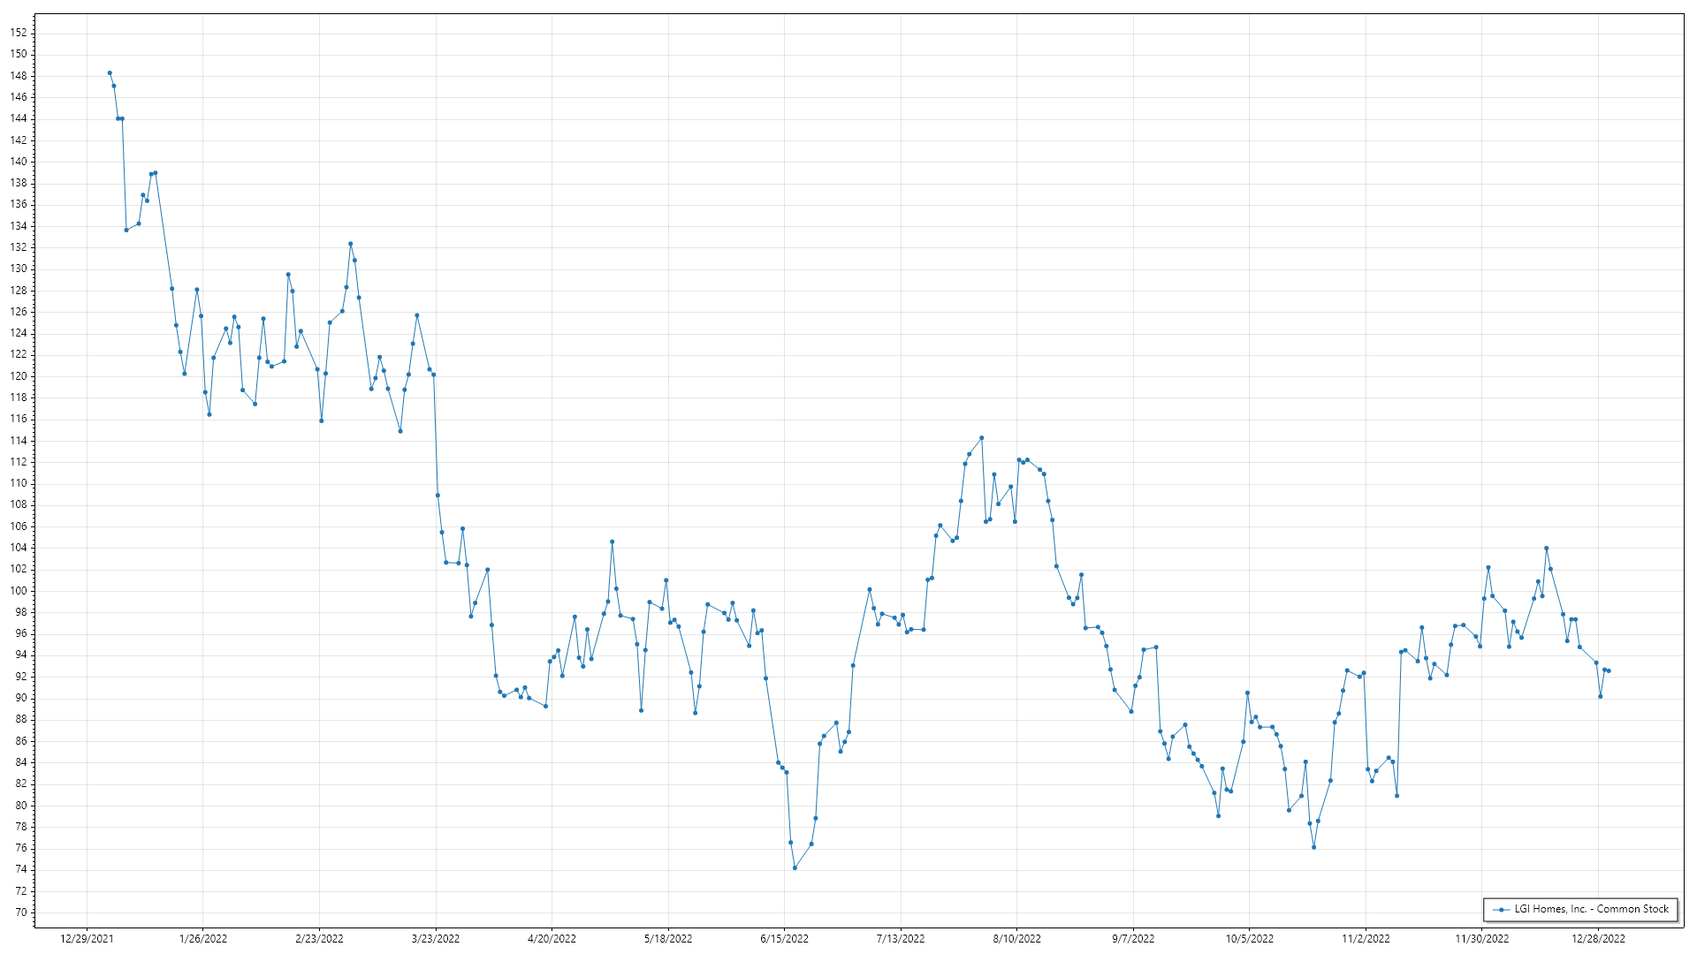Click the December peak point at 104

pyautogui.click(x=1546, y=549)
